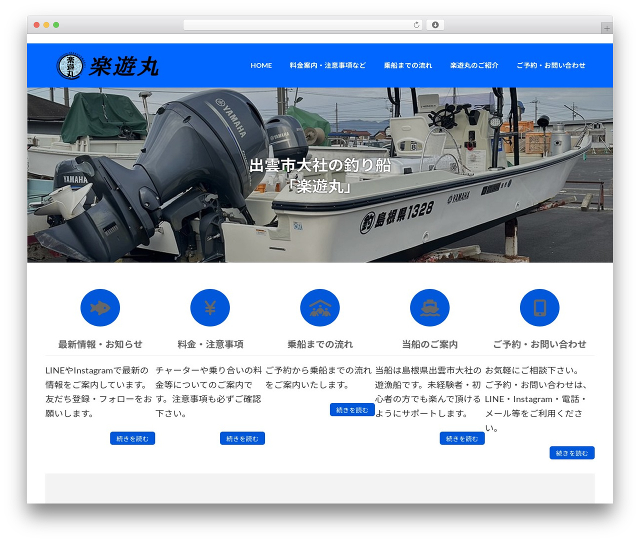Open the 最新情報・お知らせ heading
The width and height of the screenshot is (640, 542).
[x=100, y=344]
